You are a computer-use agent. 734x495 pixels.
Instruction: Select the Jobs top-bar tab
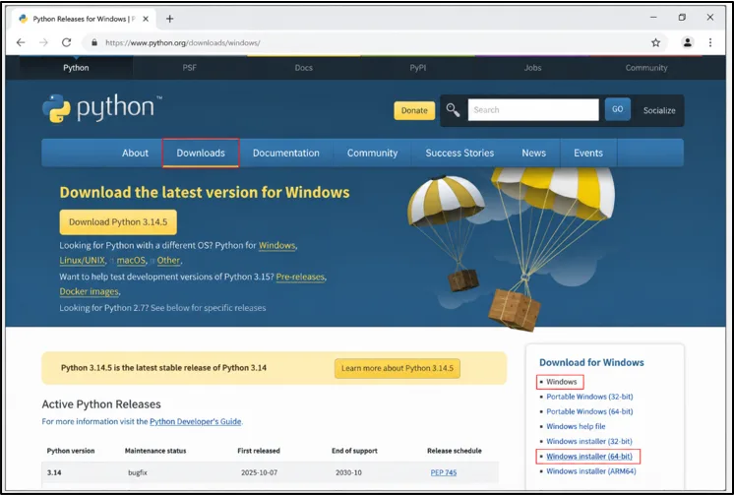pos(532,68)
